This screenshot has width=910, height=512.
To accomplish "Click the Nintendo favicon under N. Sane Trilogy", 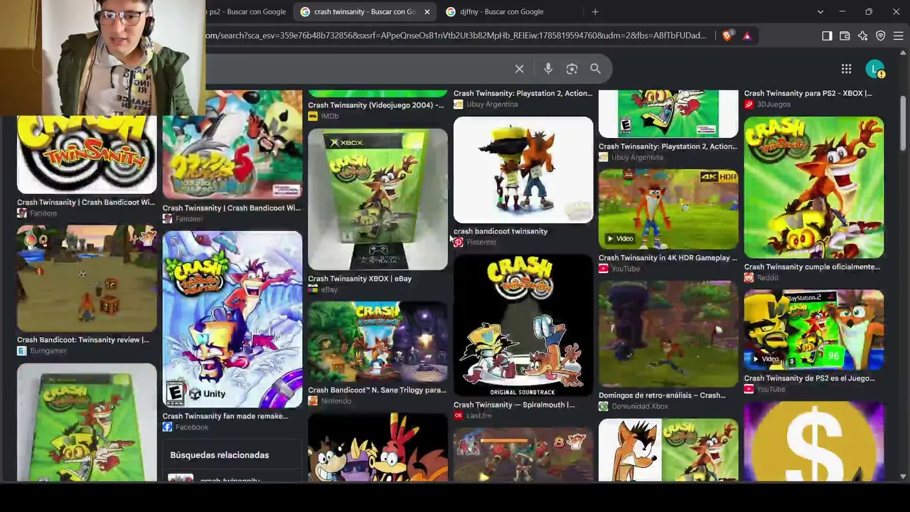I will pos(313,401).
